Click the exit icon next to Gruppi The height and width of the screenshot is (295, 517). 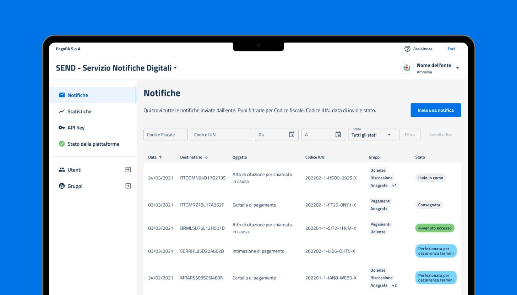[x=128, y=186]
